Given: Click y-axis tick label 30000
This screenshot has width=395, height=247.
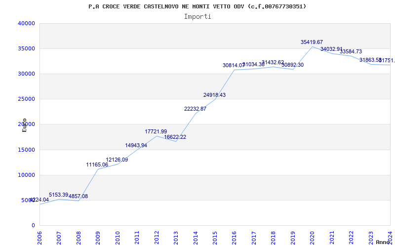Looking at the screenshot, I should [x=26, y=74].
